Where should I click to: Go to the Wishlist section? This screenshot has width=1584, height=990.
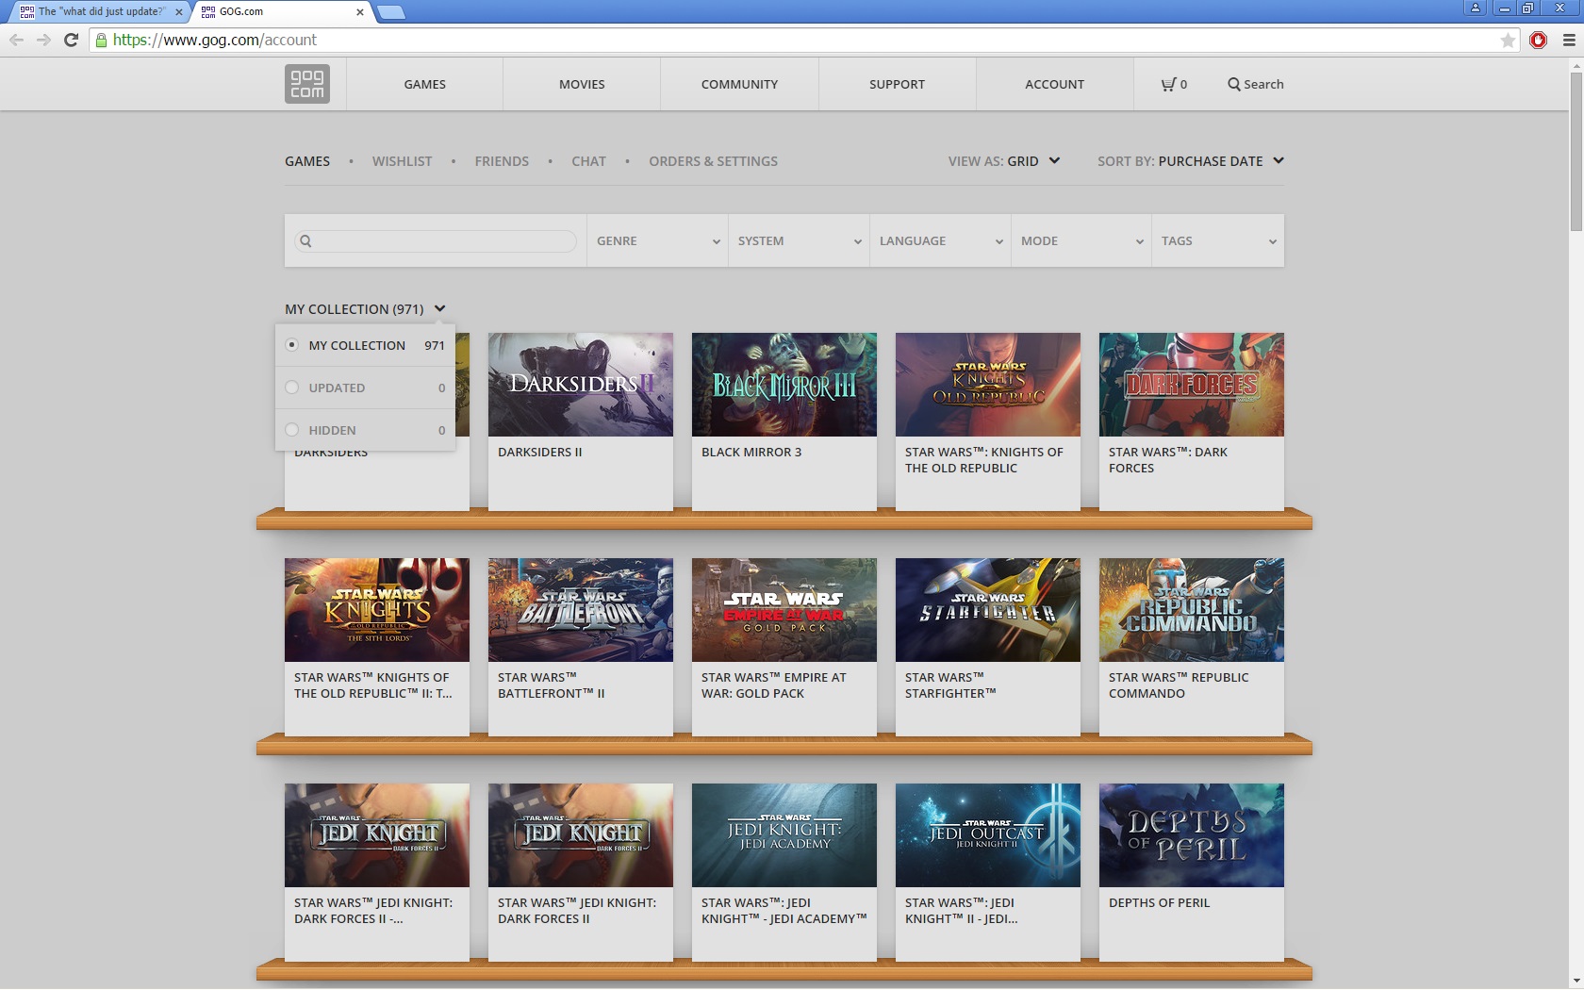(402, 161)
